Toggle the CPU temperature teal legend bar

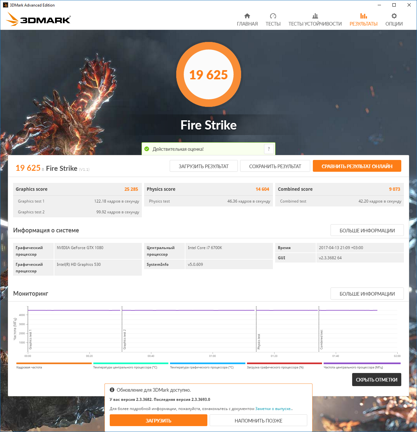pos(131,363)
